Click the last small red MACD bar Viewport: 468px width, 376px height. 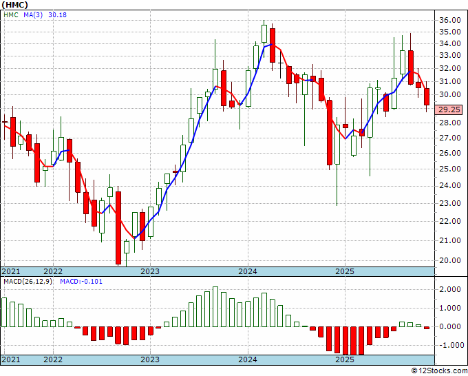[x=427, y=328]
